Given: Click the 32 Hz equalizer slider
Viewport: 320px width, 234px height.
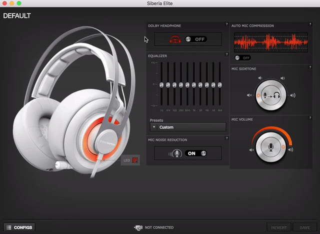Looking at the screenshot, I should tap(161, 85).
